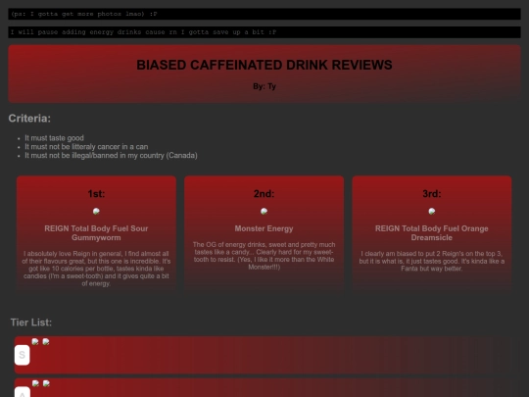Click the 'By: Ty' byline

click(264, 86)
